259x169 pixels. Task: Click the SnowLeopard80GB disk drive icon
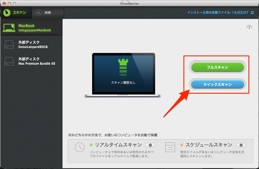click(9, 45)
